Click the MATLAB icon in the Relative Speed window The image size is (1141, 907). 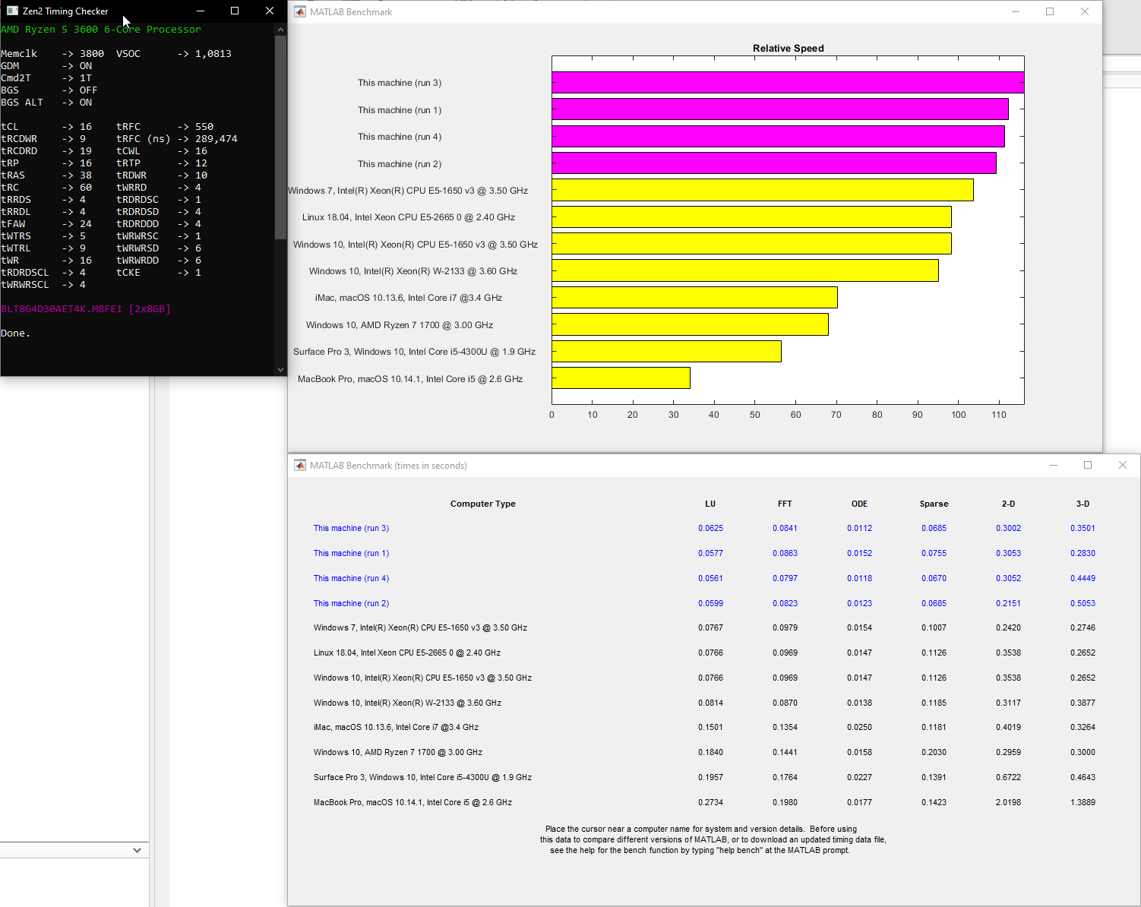(x=300, y=11)
